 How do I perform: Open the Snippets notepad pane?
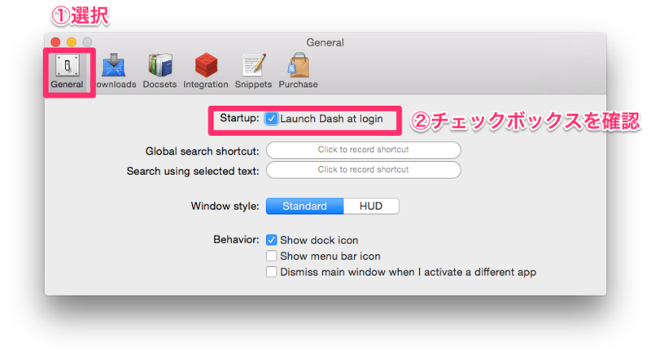253,71
